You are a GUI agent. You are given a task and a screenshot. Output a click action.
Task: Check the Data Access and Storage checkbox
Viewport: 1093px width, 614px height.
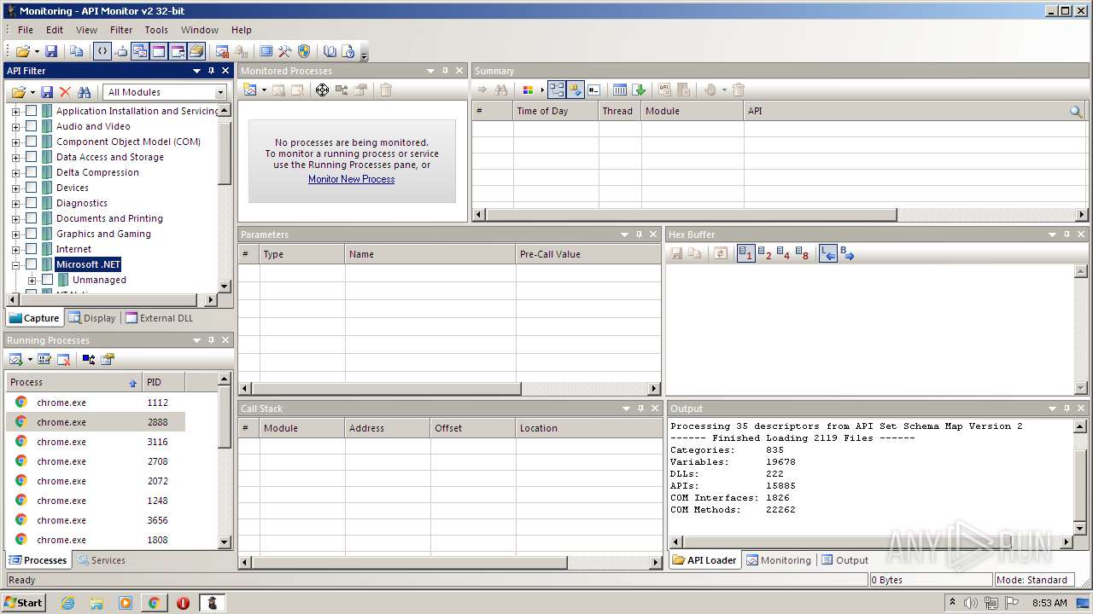pyautogui.click(x=31, y=157)
